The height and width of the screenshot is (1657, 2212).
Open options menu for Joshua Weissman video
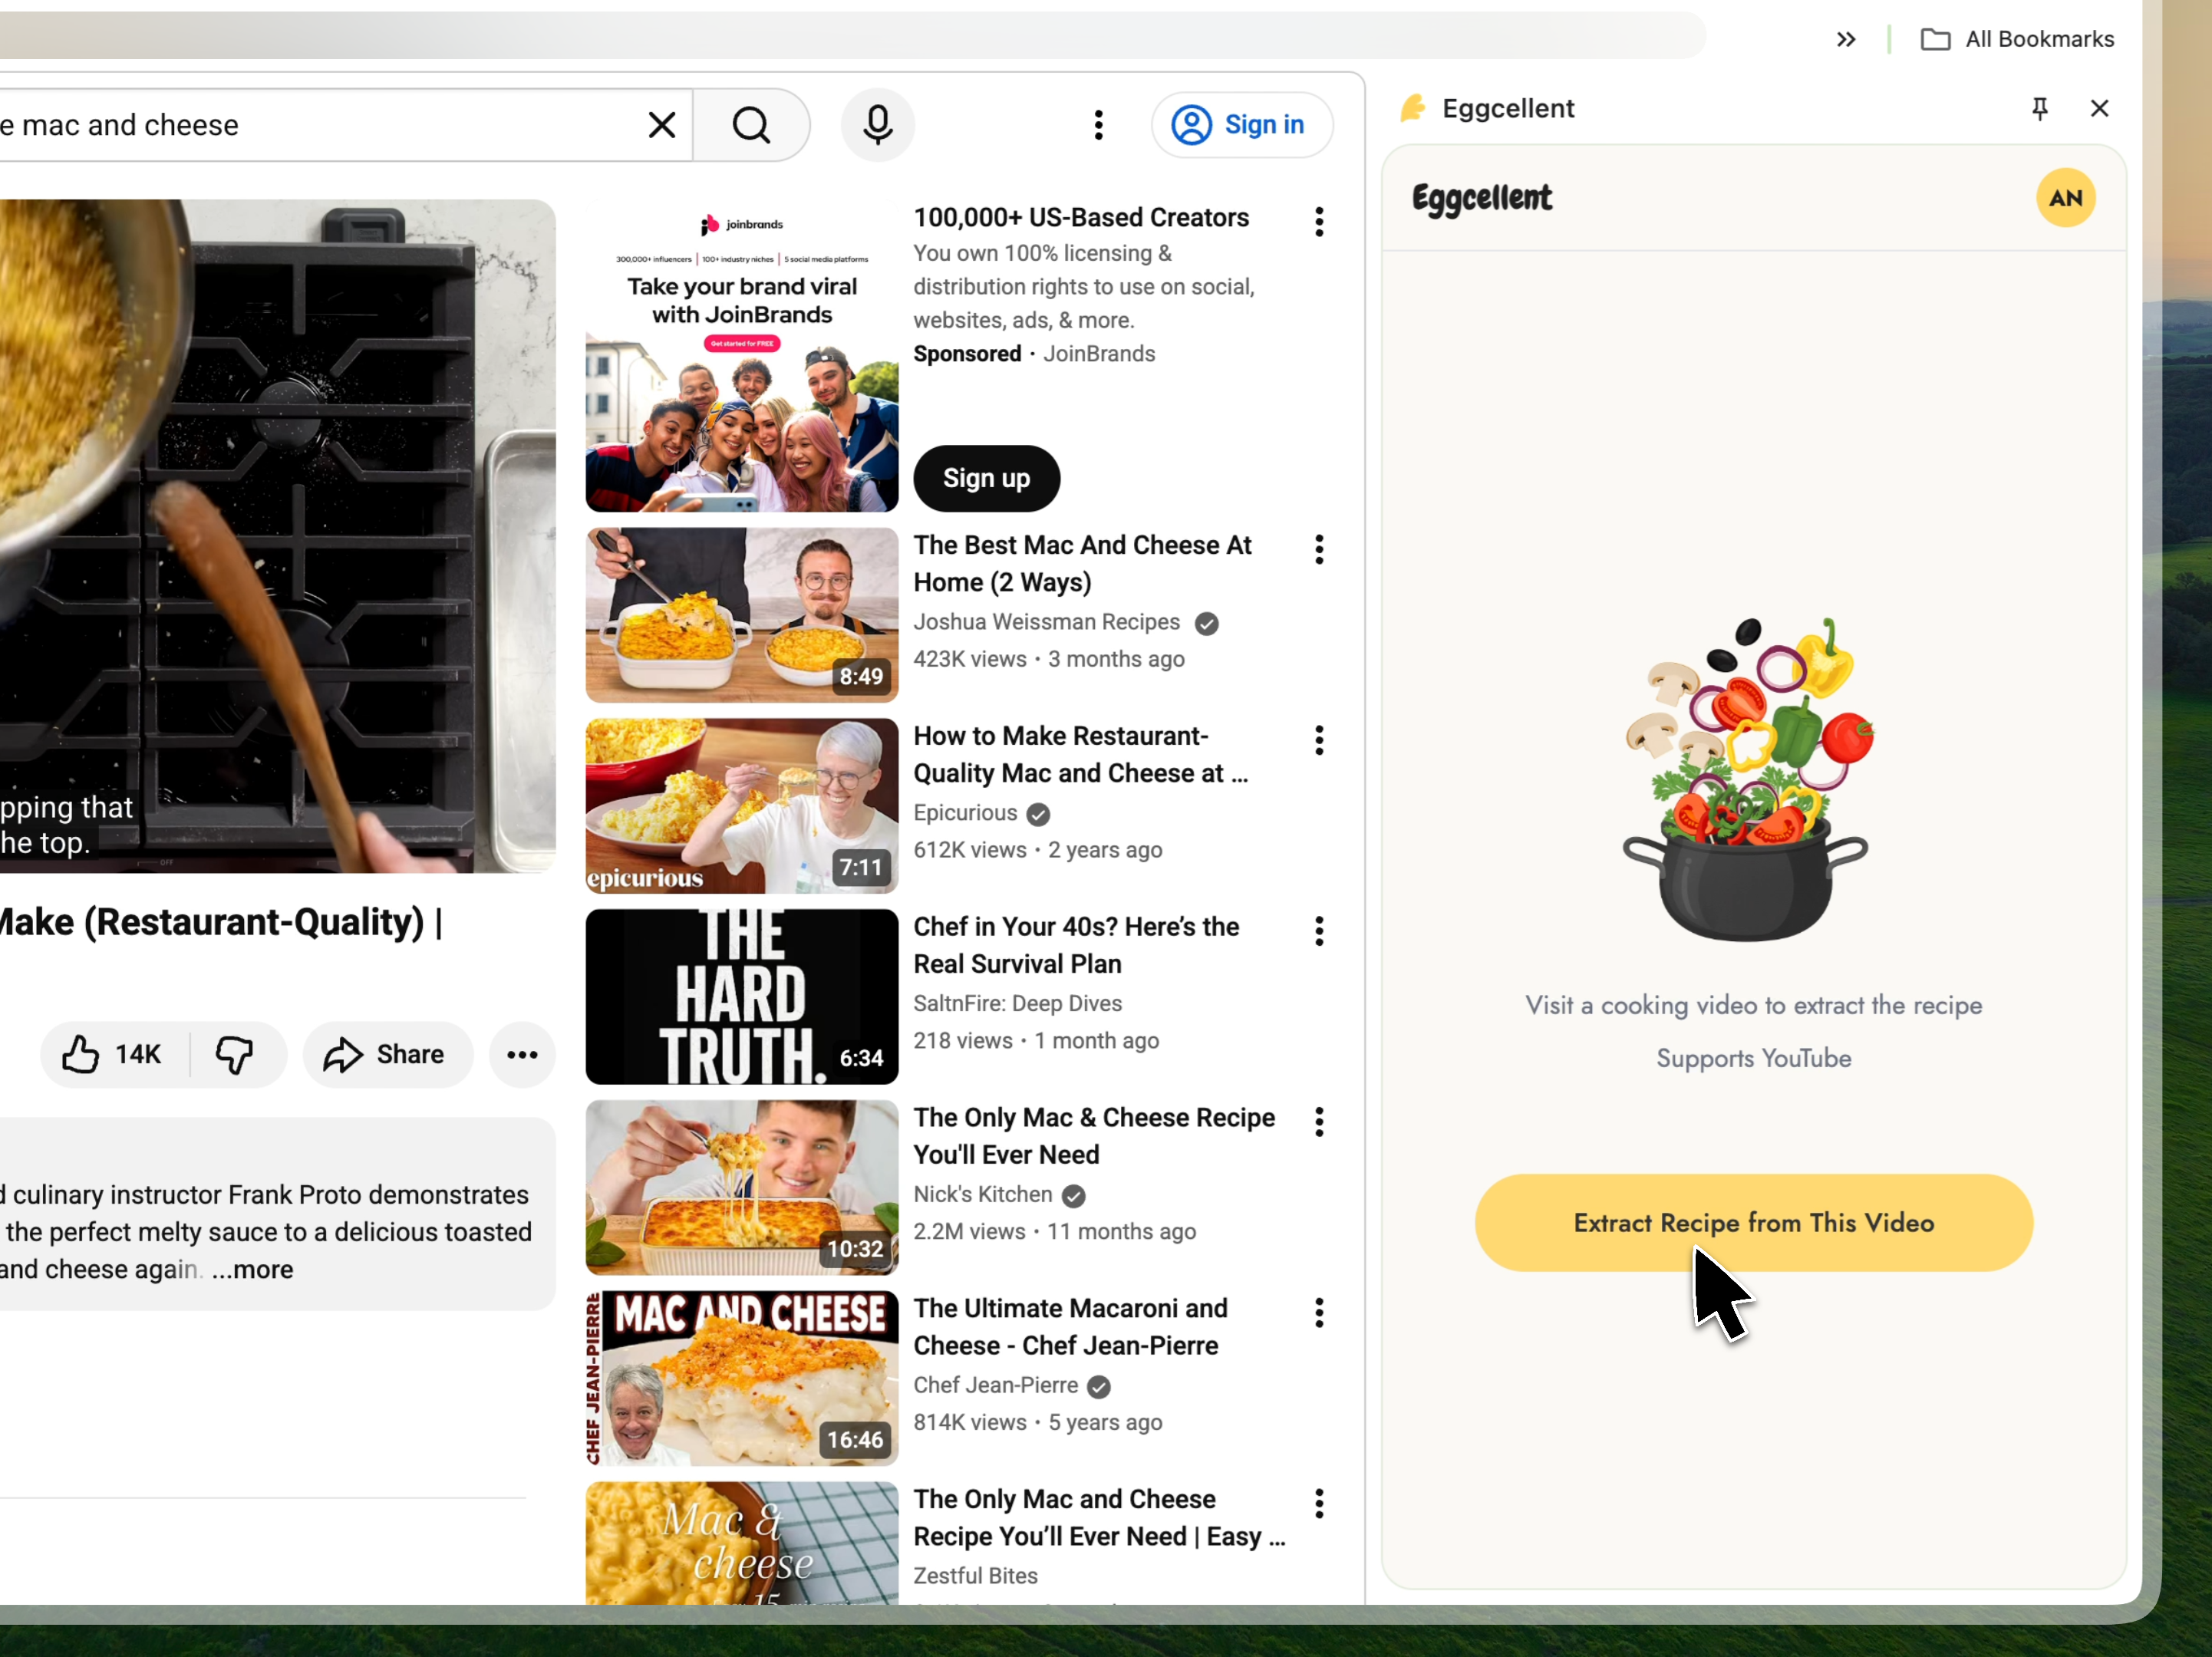(1319, 549)
